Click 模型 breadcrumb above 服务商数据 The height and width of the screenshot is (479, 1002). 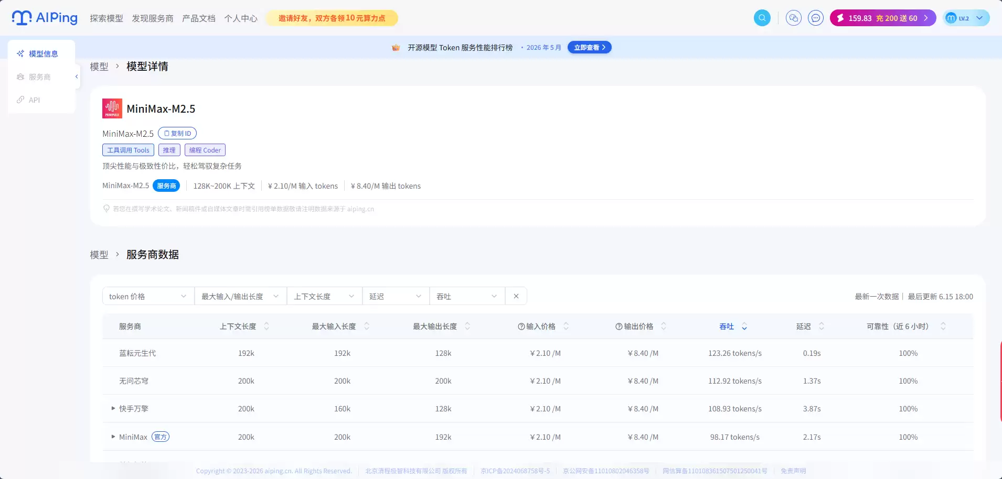[x=99, y=255]
